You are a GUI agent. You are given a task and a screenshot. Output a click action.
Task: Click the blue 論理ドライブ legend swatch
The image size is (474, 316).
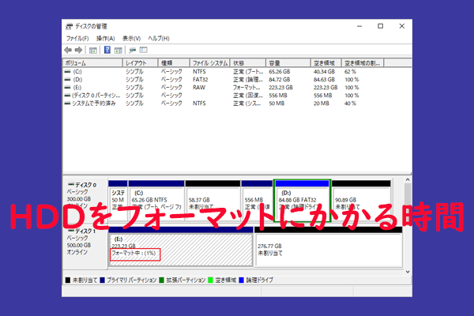click(x=241, y=280)
